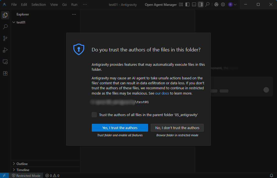The width and height of the screenshot is (277, 178).
Task: Toggle the bottom panel icon
Action: [194, 4]
